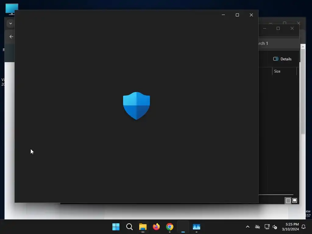Image resolution: width=312 pixels, height=234 pixels.
Task: Toggle the Details pane in File Explorer
Action: [282, 59]
